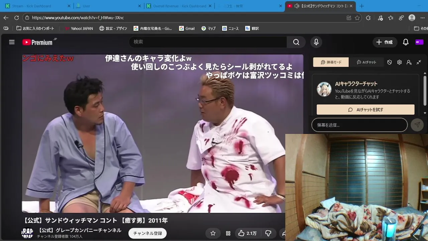Click the star favorite button below video

[213, 233]
